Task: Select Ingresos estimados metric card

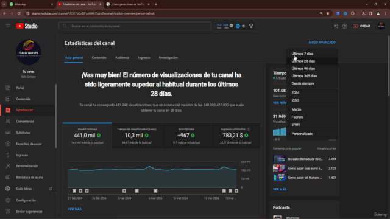Action: pyautogui.click(x=236, y=136)
